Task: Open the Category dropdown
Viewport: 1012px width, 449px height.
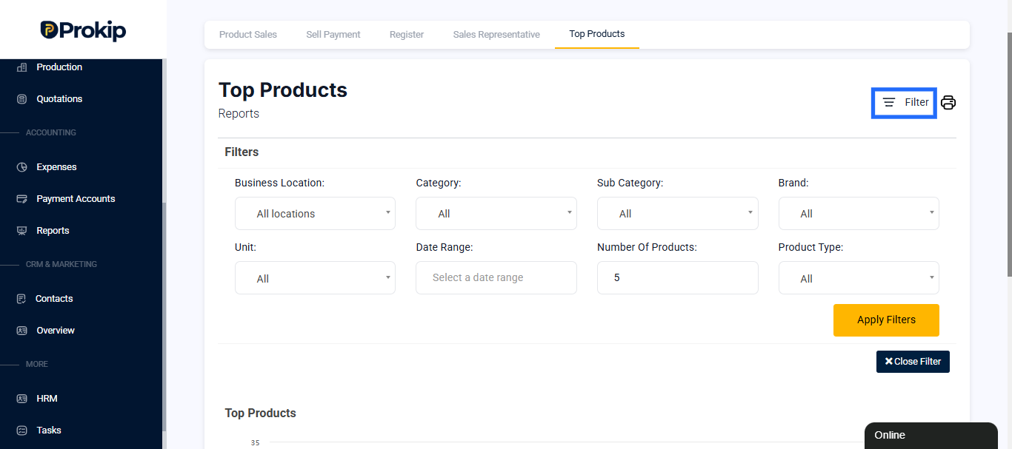Action: [x=496, y=214]
